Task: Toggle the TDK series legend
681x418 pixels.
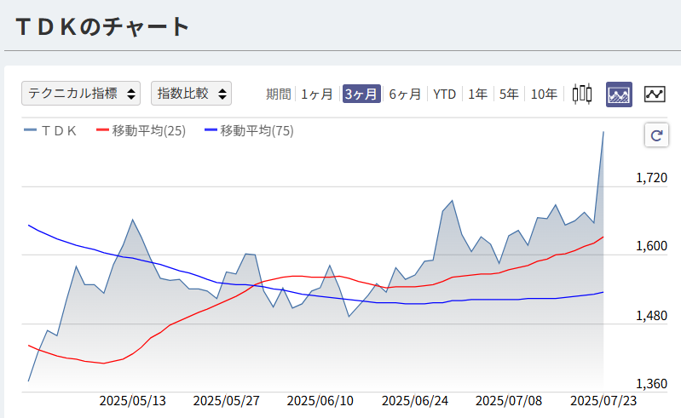Action: [x=50, y=130]
